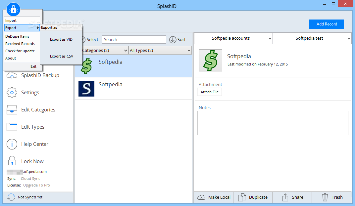Open the Export submenu item
This screenshot has width=355, height=206.
(x=22, y=28)
